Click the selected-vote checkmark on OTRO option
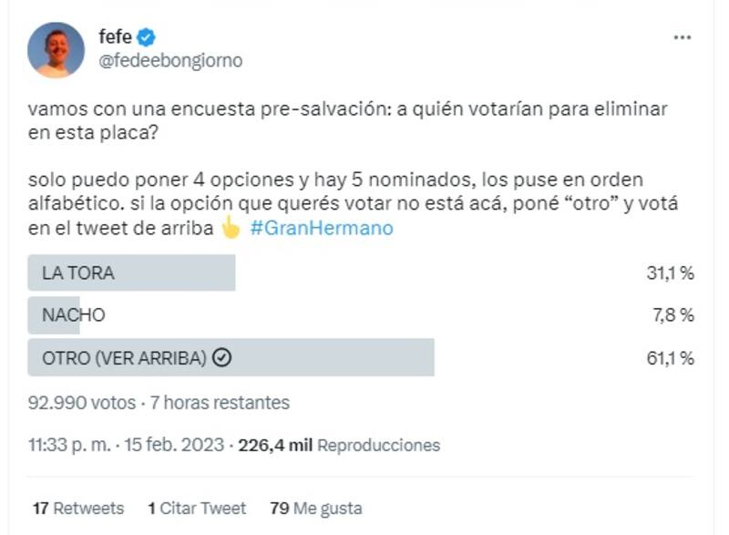This screenshot has height=535, width=729. [221, 358]
